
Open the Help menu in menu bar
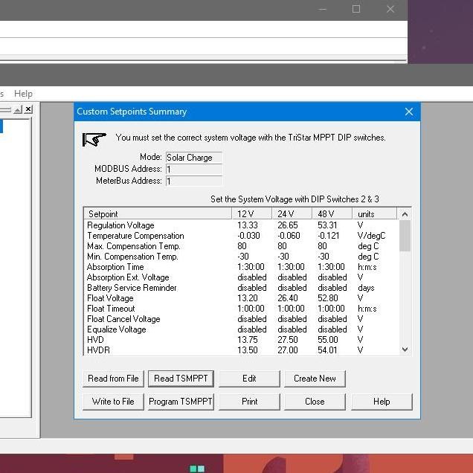(23, 94)
